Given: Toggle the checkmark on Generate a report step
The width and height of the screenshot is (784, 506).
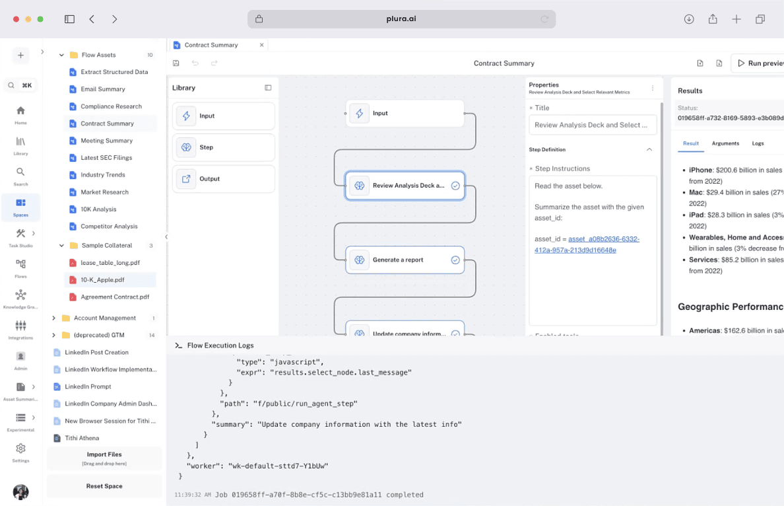Looking at the screenshot, I should [x=455, y=260].
